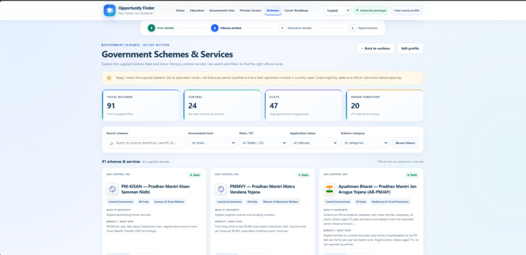This screenshot has height=255, width=526.
Task: Click the Union Territory 20 stat card
Action: (384, 105)
